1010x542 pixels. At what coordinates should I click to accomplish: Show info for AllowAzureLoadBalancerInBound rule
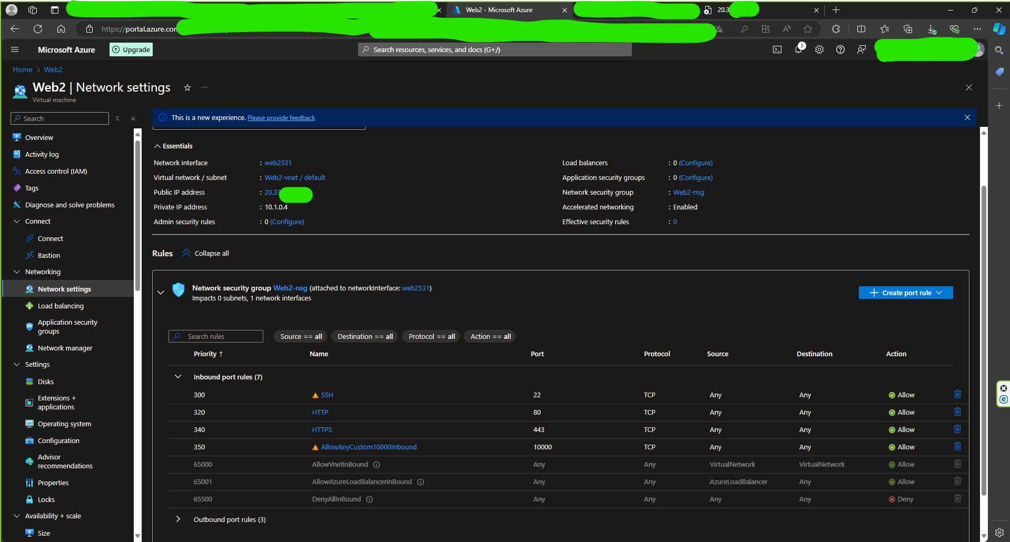pyautogui.click(x=421, y=482)
